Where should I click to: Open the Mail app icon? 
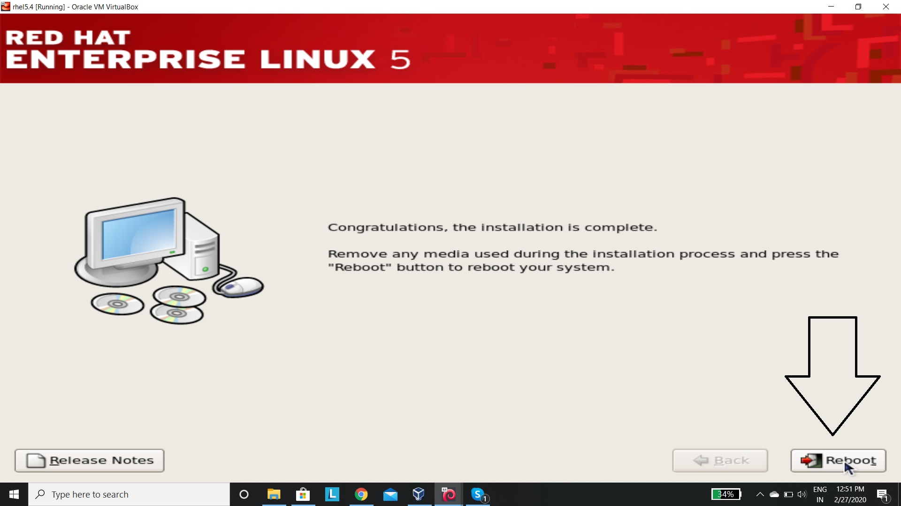(x=390, y=494)
